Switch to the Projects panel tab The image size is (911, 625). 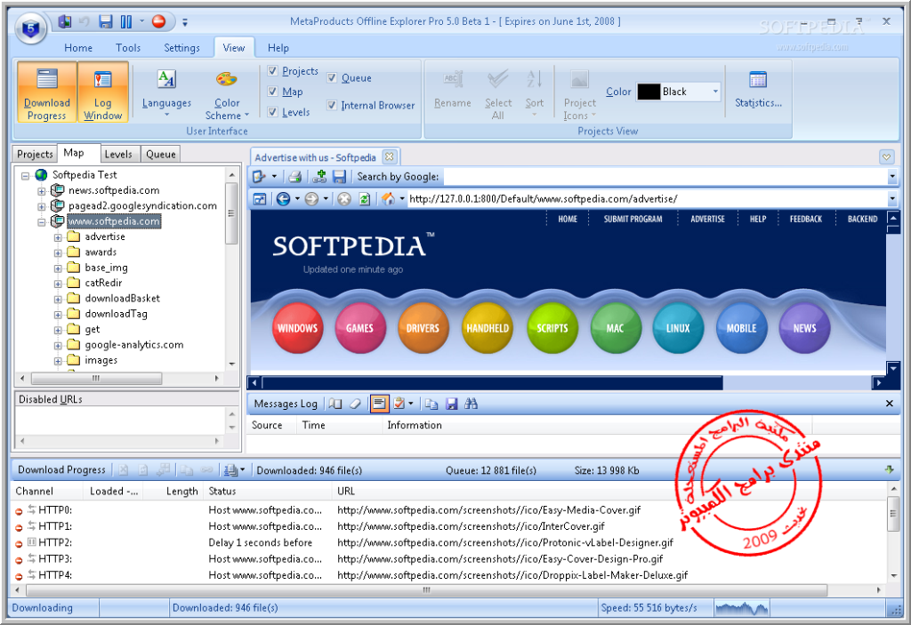click(35, 154)
